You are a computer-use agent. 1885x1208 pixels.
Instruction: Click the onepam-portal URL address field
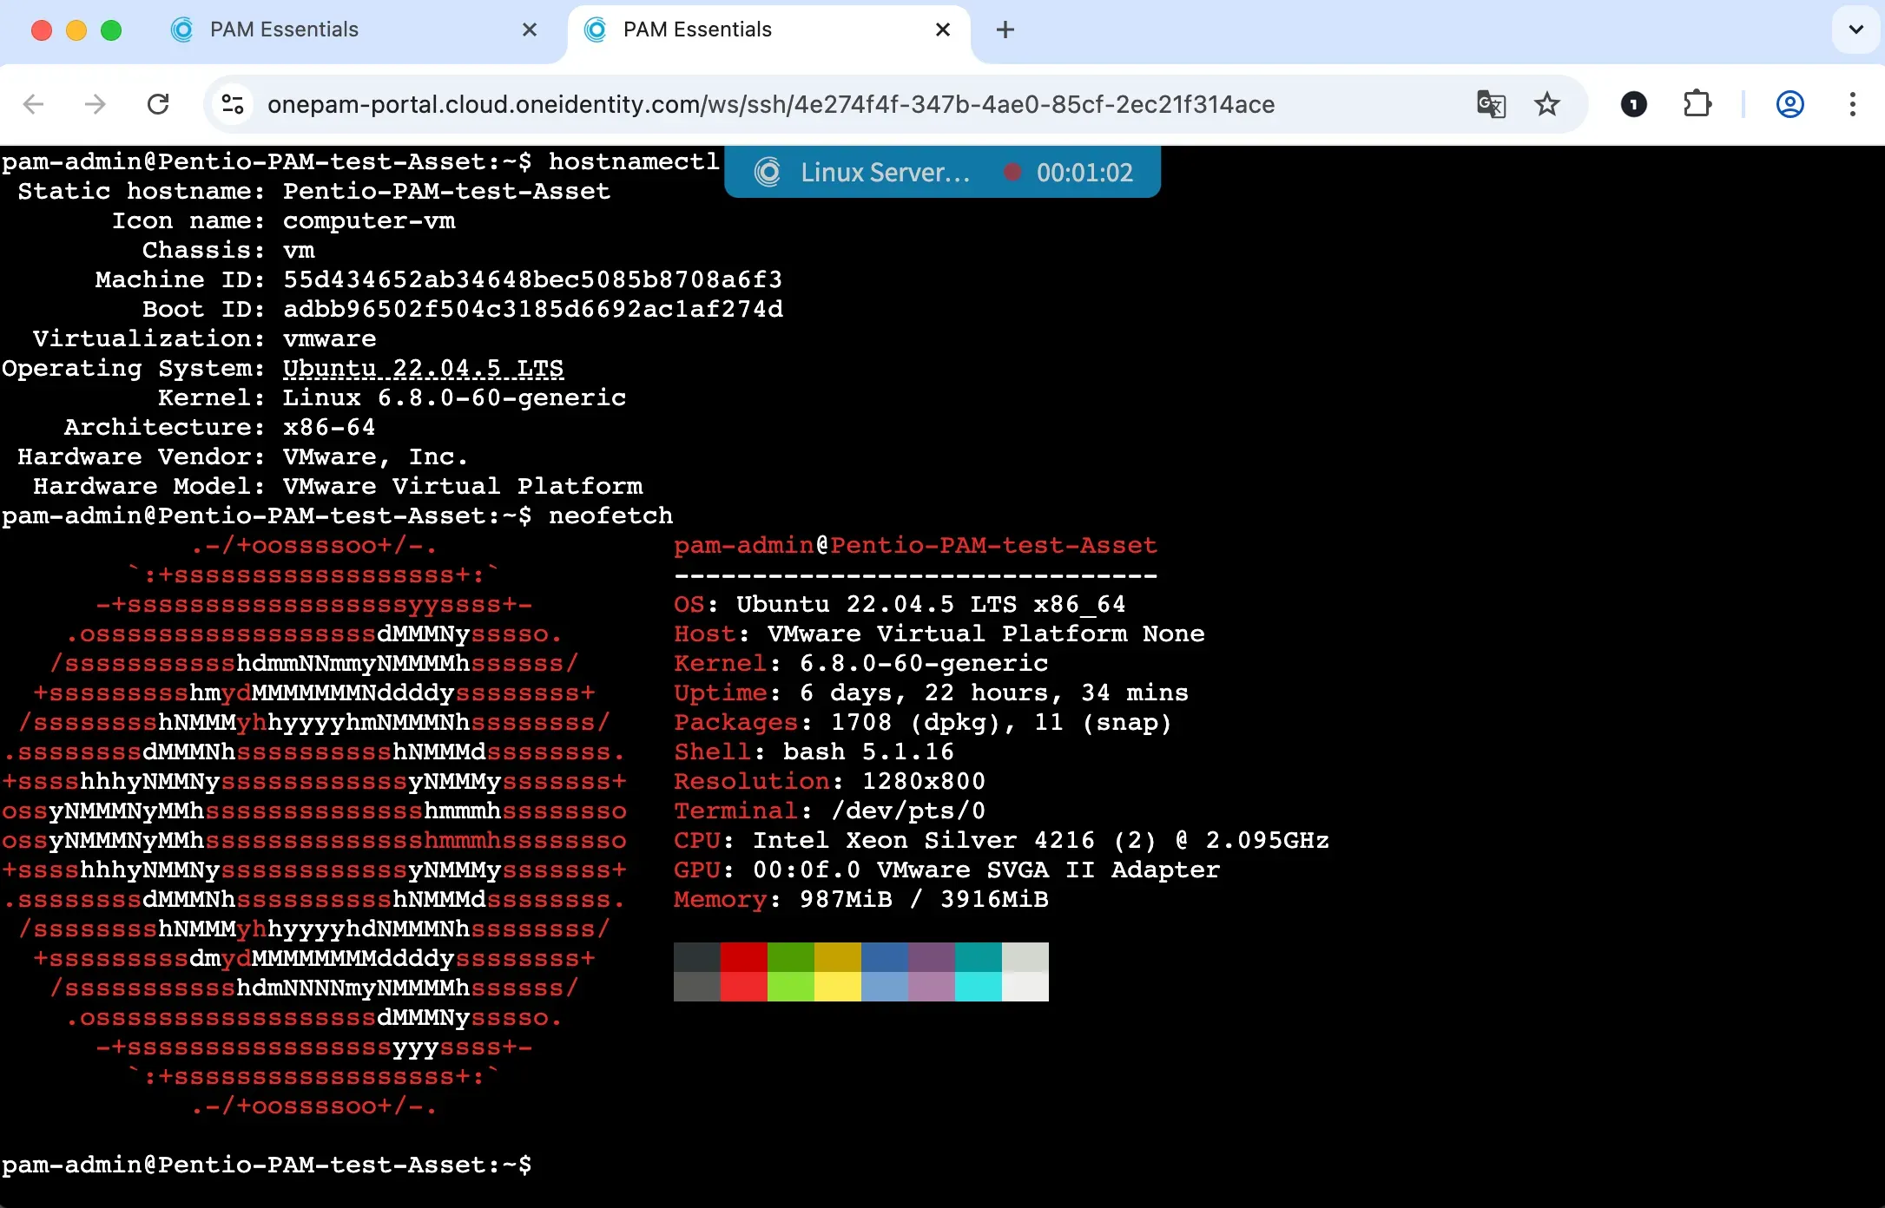(x=771, y=104)
